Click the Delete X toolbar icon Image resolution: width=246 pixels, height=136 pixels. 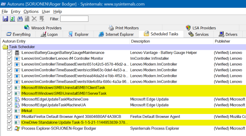(x=34, y=19)
